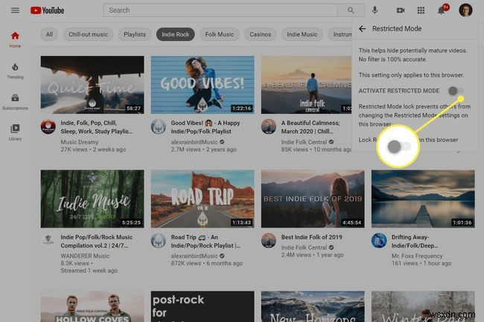484x322 pixels.
Task: Open Best Indie Folk of 2019 thumbnail
Action: pyautogui.click(x=313, y=199)
